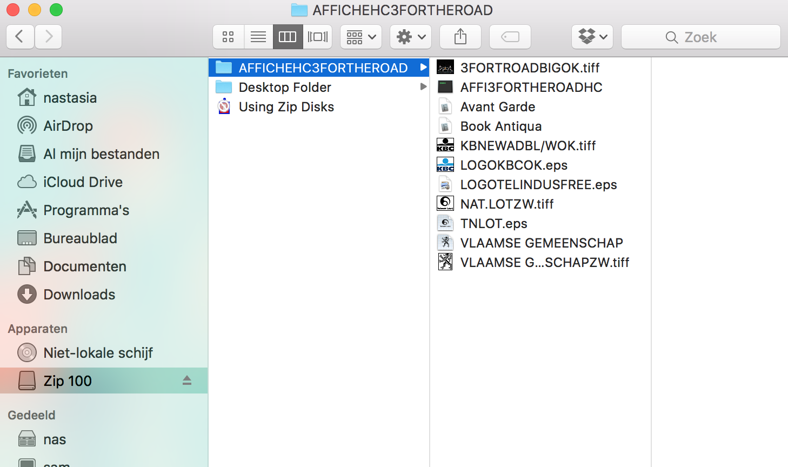The image size is (788, 467).
Task: Select Documenten in the sidebar
Action: 84,266
